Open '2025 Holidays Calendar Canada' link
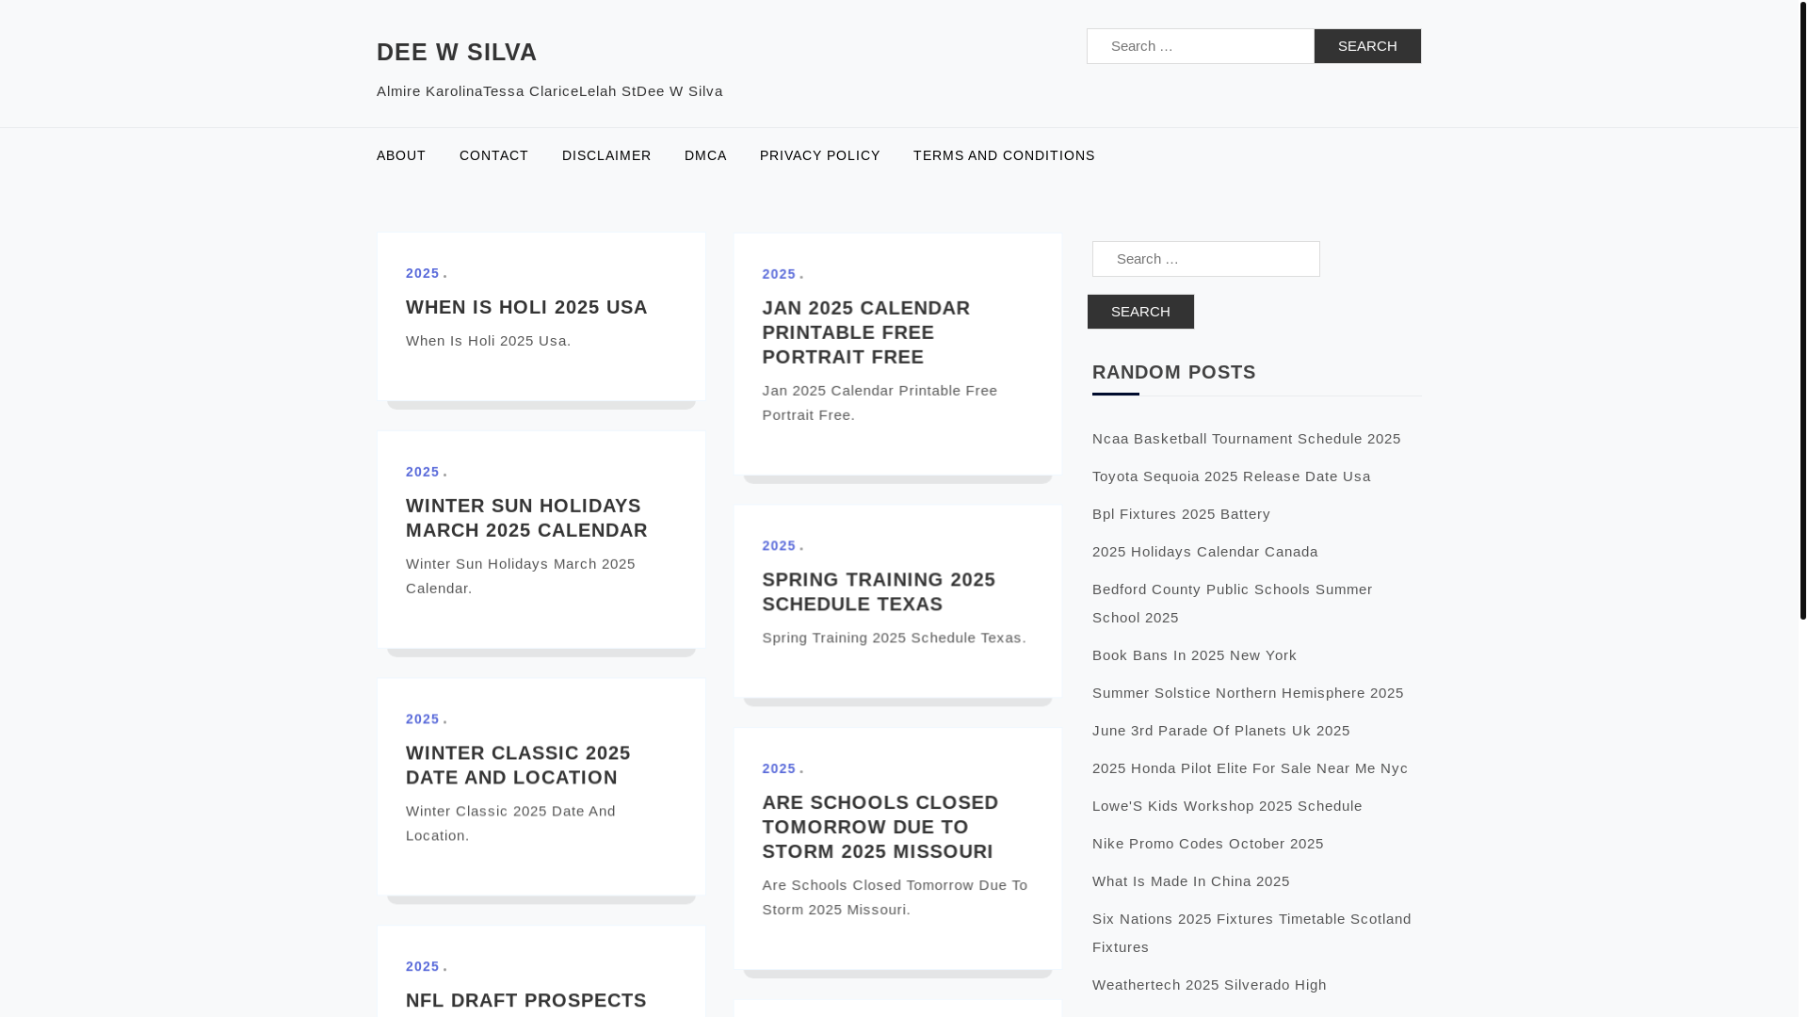 pos(1205,552)
